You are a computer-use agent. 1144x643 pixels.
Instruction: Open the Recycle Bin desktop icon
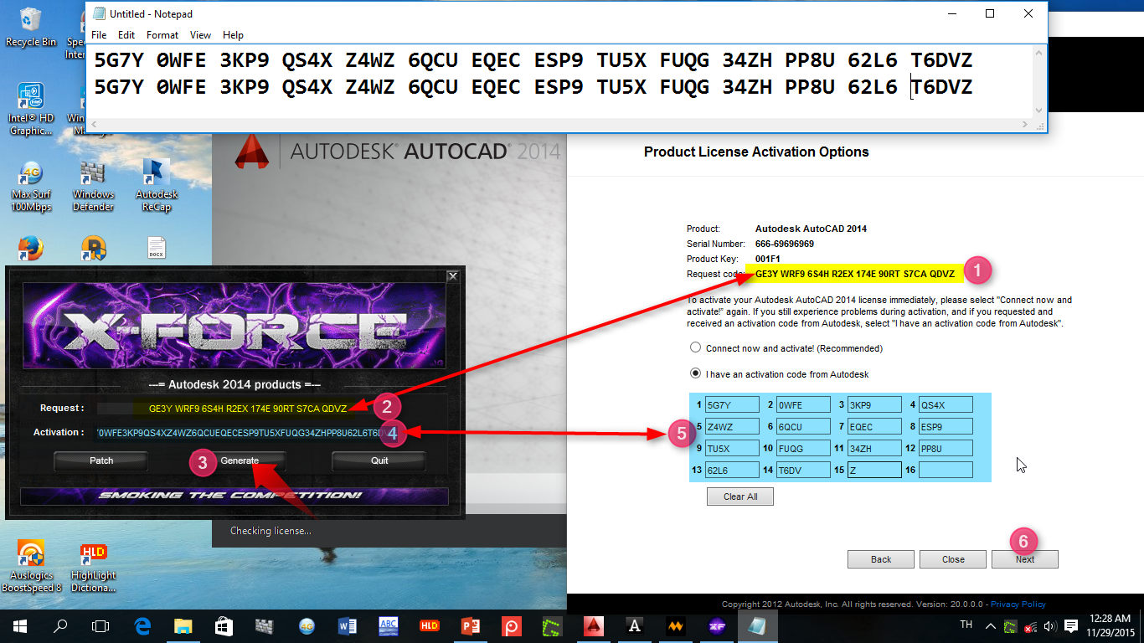(x=31, y=25)
